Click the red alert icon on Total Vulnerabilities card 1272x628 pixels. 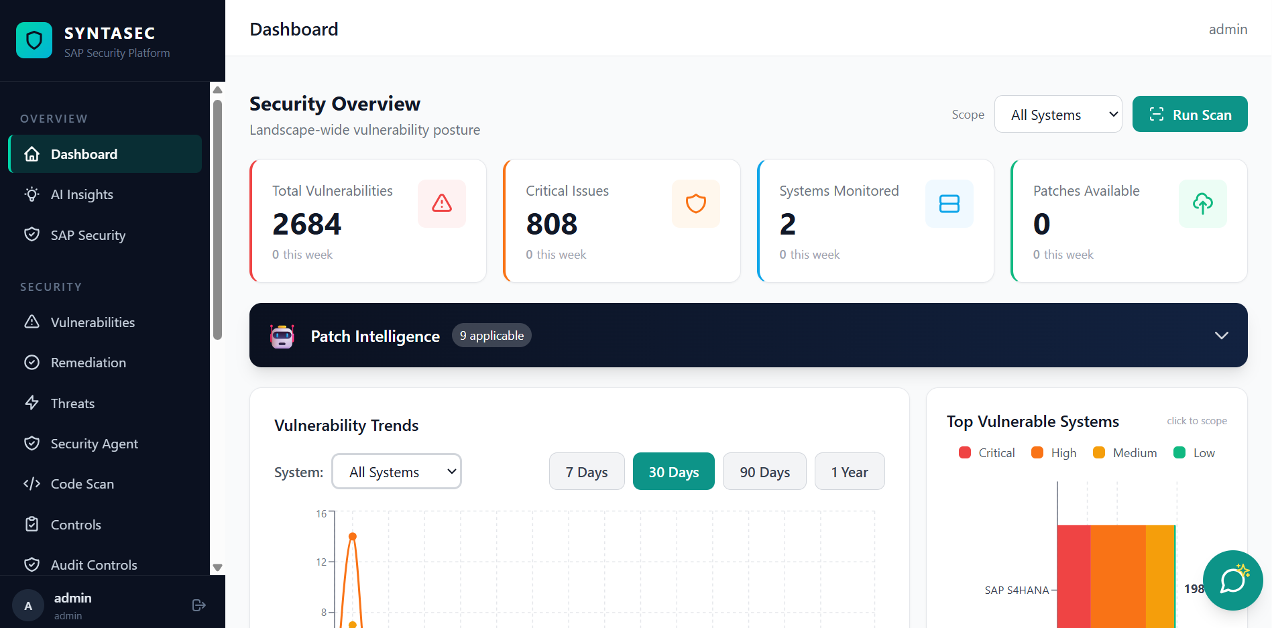442,203
